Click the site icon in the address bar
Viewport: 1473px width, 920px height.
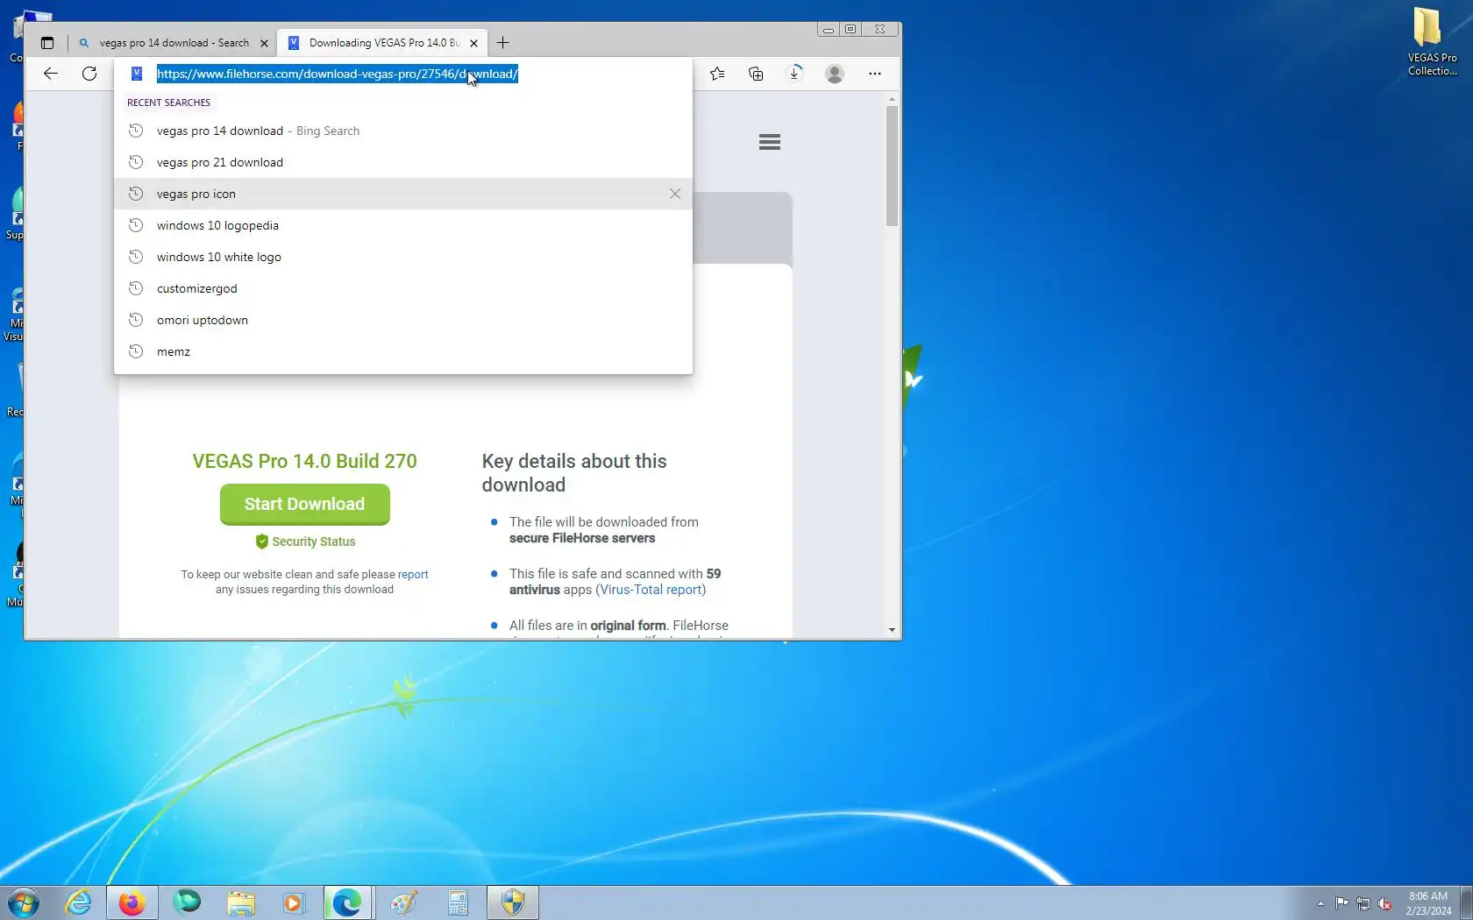pos(137,74)
